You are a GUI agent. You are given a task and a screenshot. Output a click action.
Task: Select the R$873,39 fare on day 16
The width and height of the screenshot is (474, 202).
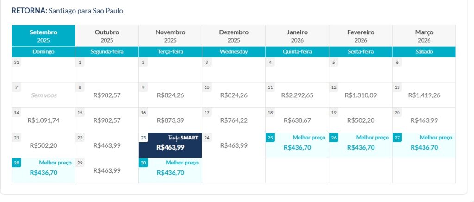(170, 120)
